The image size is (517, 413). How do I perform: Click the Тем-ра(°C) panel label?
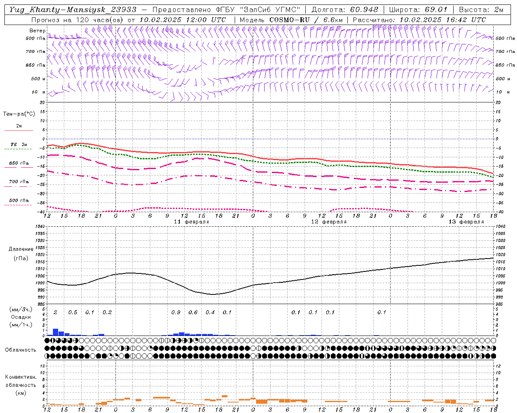point(19,114)
